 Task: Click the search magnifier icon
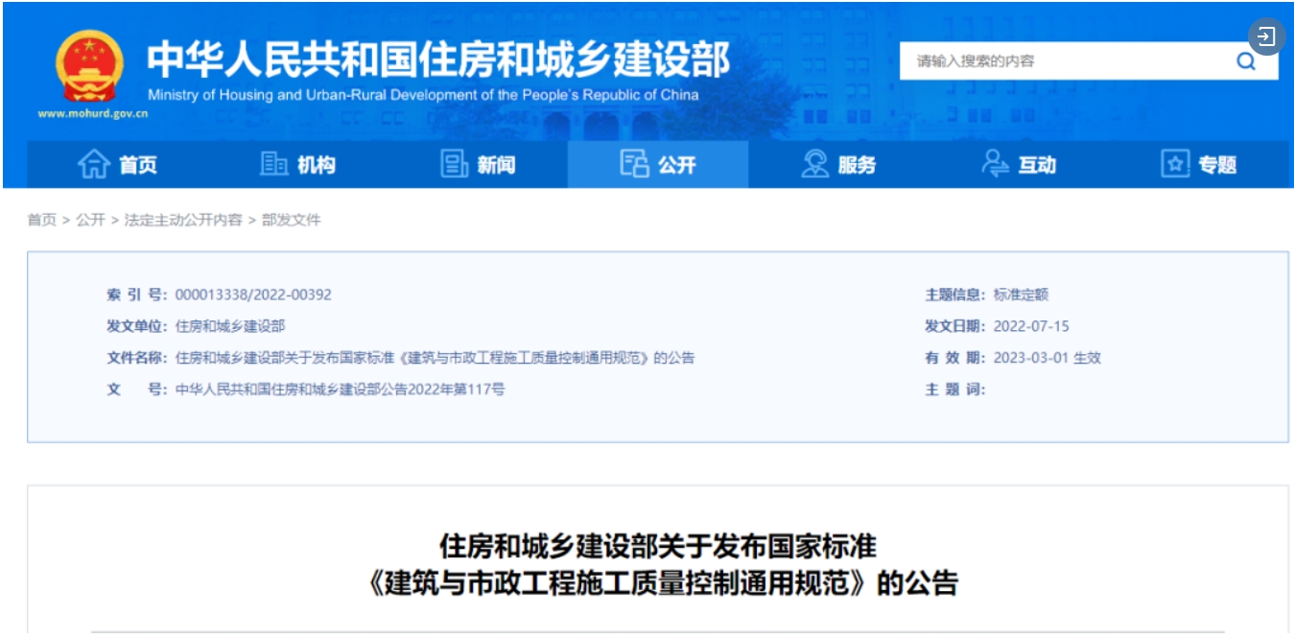(x=1246, y=61)
